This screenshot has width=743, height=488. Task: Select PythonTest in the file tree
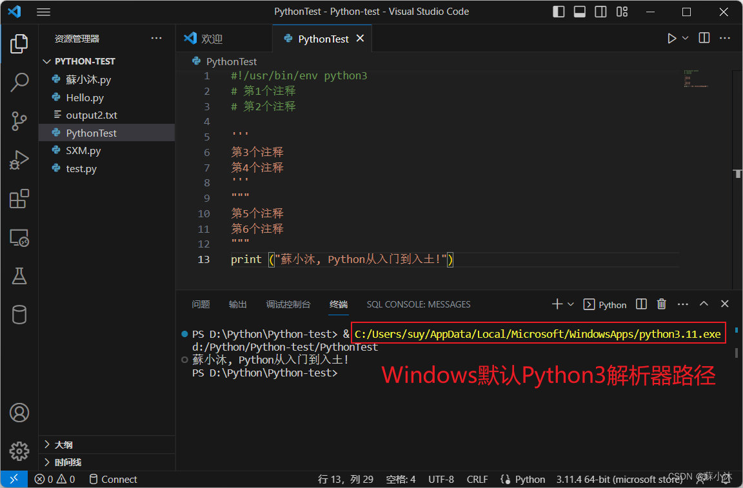(x=106, y=133)
